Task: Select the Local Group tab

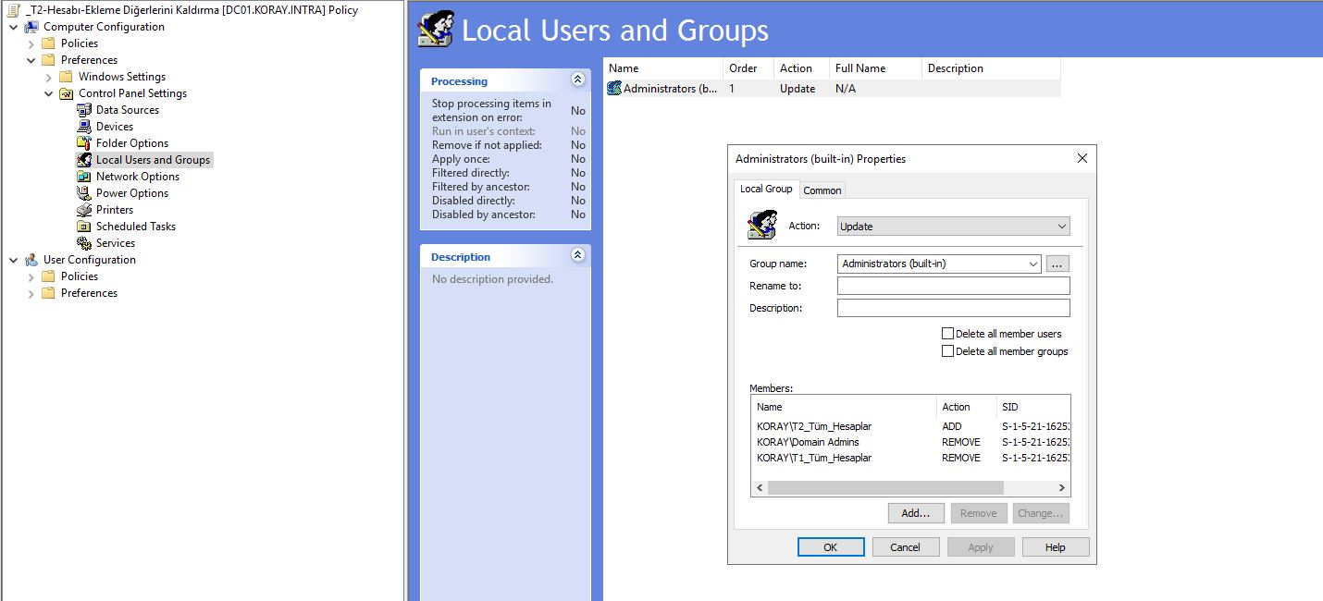Action: point(766,188)
